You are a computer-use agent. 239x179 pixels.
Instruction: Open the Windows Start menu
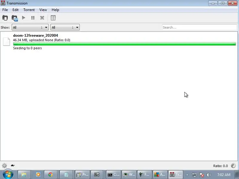[x=8, y=174]
